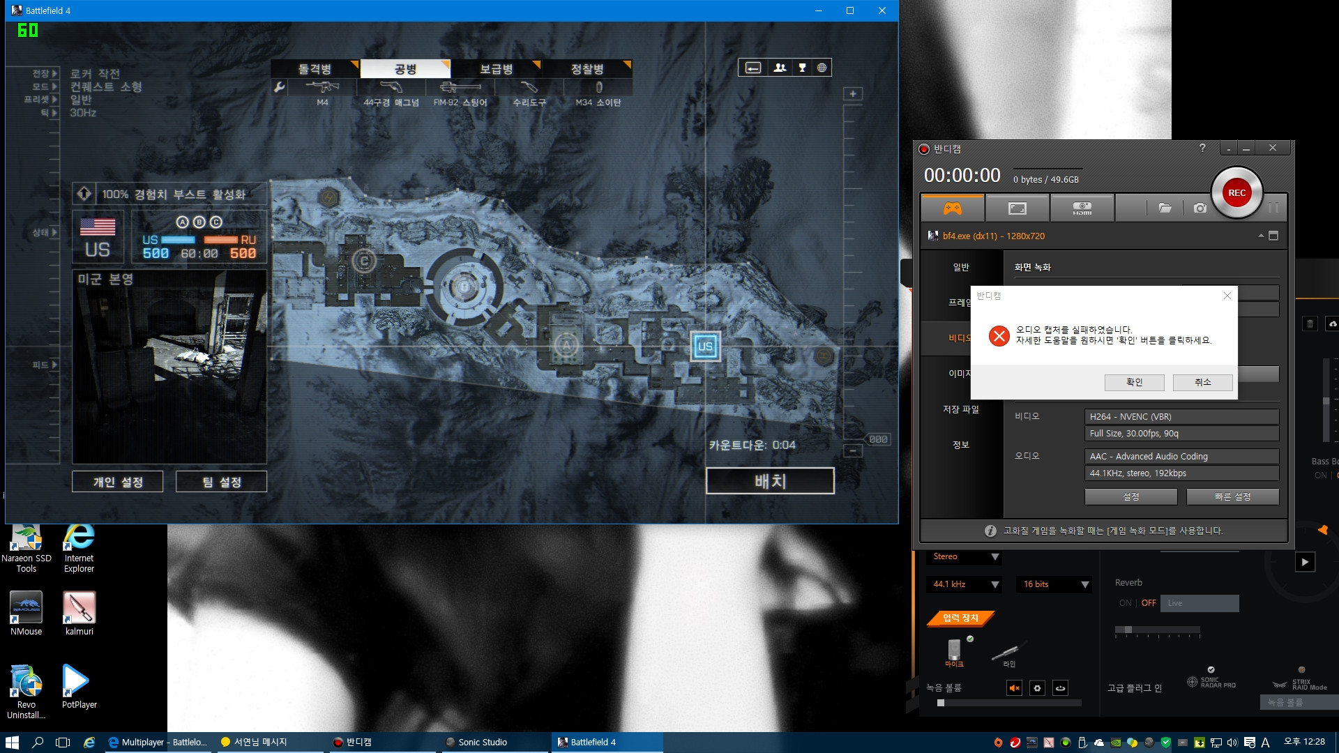Expand the 피드 section arrow
This screenshot has width=1339, height=753.
click(54, 365)
